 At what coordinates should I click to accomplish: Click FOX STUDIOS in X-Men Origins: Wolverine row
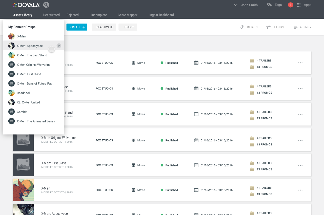pyautogui.click(x=104, y=140)
